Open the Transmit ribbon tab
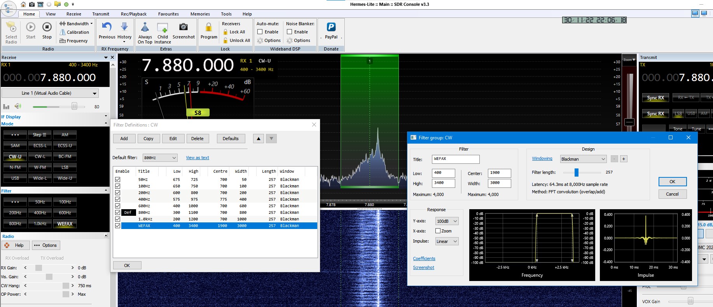 click(x=101, y=14)
